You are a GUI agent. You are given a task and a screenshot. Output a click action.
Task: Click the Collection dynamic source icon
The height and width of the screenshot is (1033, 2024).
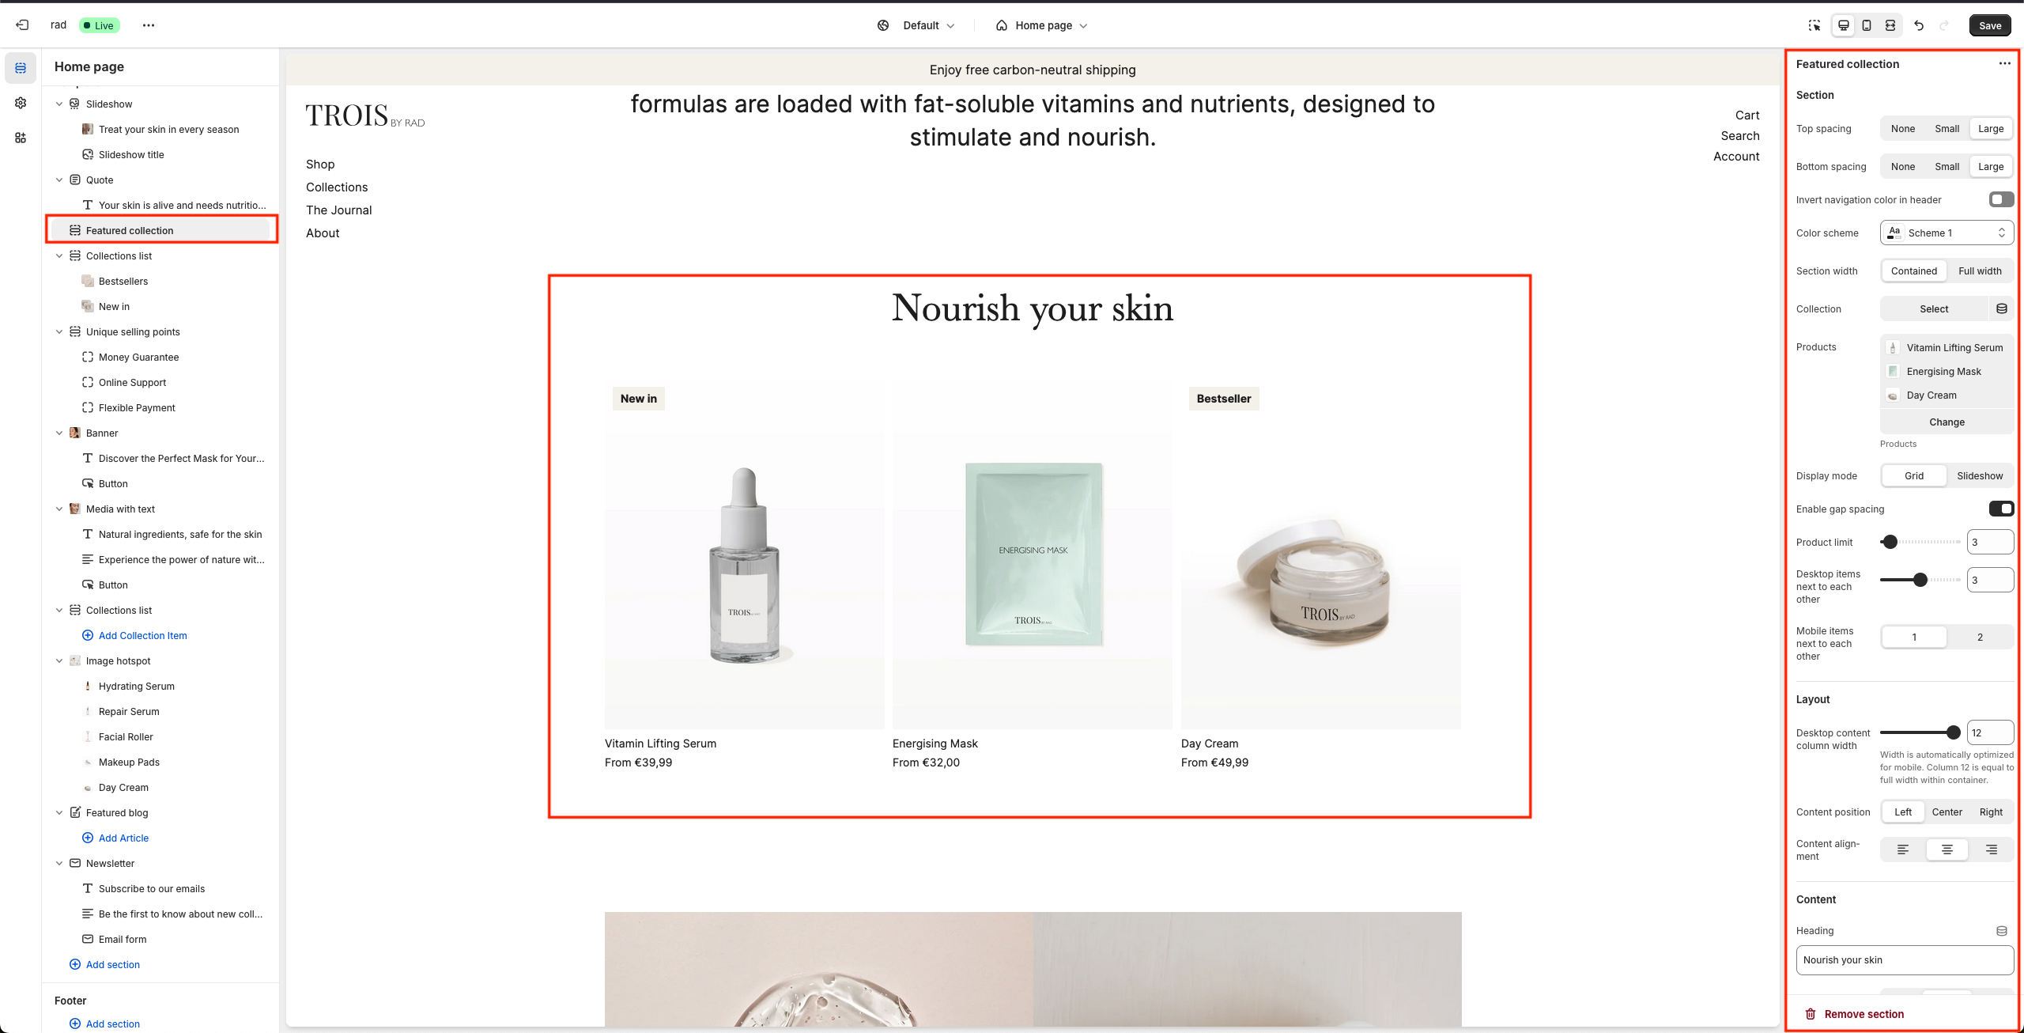[2002, 309]
